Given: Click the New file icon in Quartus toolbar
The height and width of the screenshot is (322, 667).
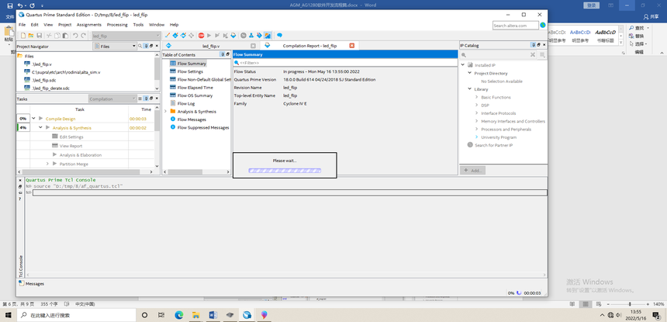Looking at the screenshot, I should 23,36.
